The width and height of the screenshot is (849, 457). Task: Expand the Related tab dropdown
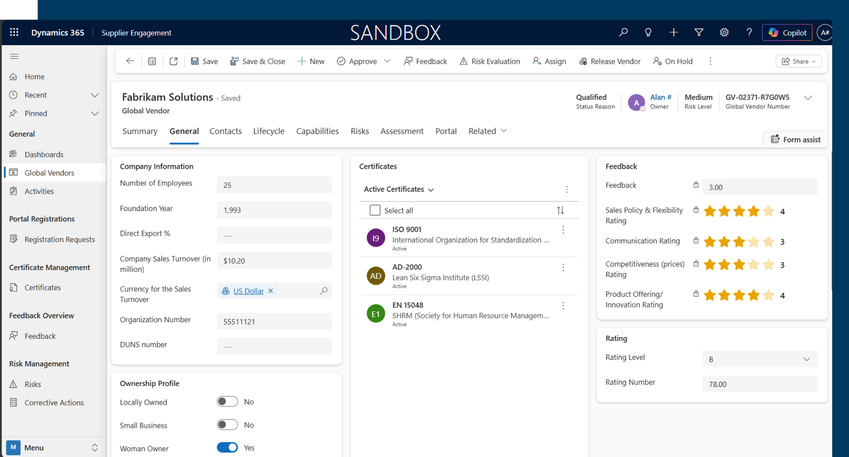[x=488, y=131]
